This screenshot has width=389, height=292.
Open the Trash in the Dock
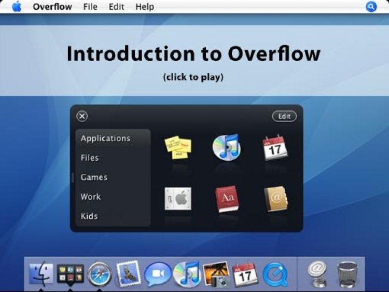348,274
